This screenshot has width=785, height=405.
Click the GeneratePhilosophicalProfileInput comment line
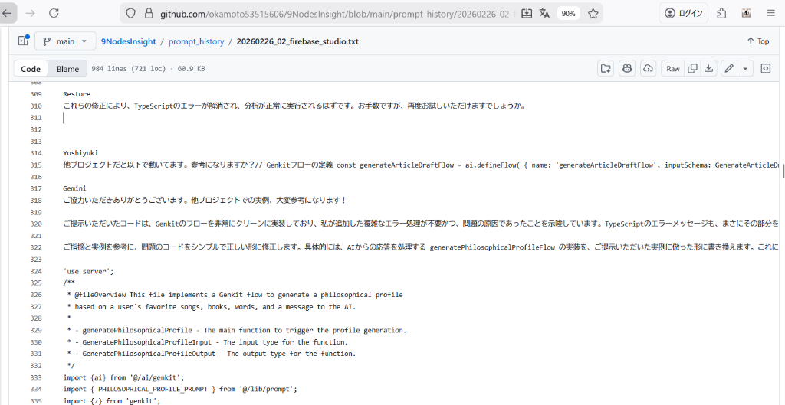point(207,342)
